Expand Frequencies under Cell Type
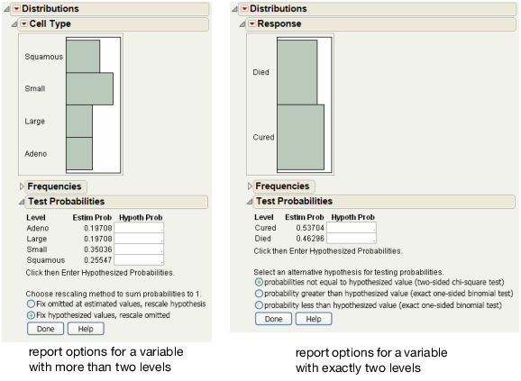 point(22,186)
